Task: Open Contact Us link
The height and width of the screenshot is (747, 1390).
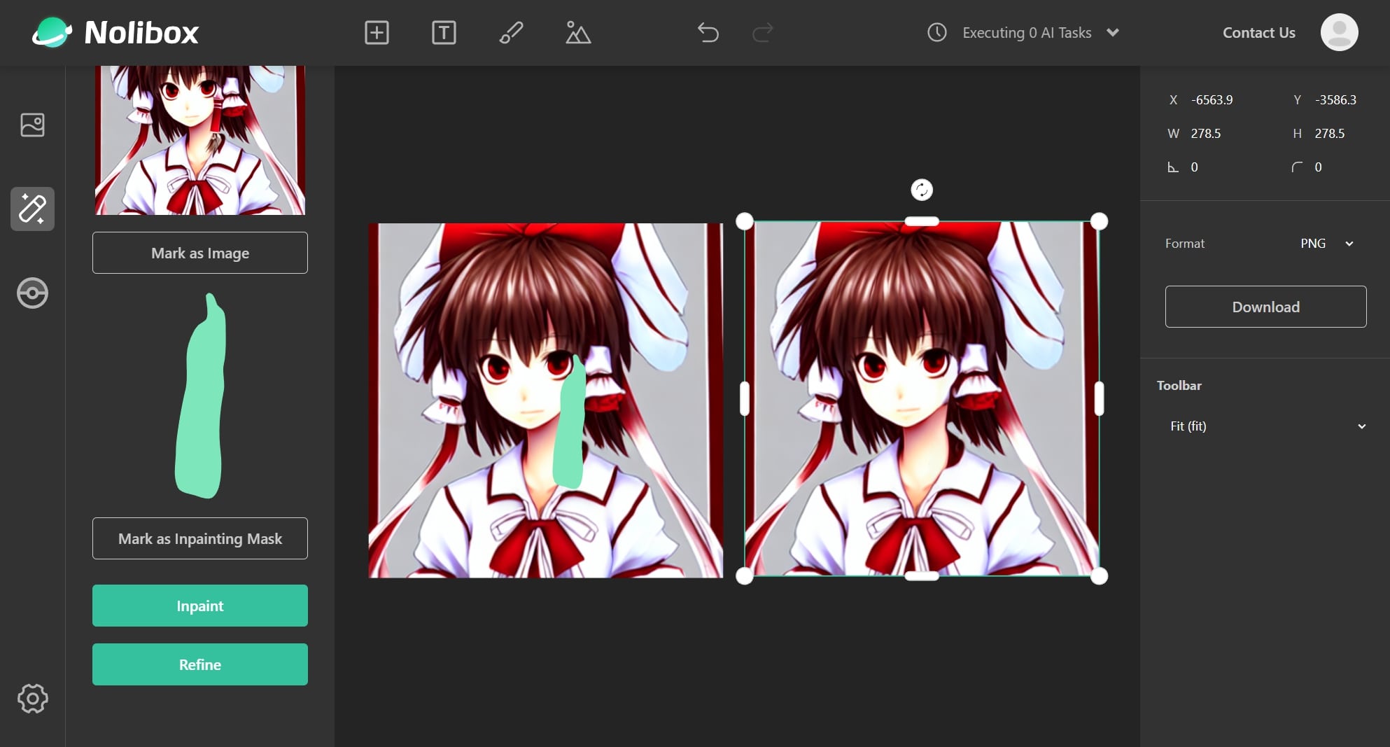Action: tap(1258, 33)
